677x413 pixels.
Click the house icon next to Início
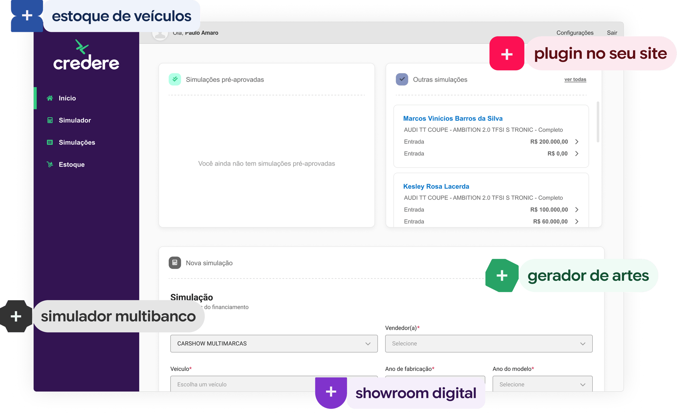click(x=50, y=98)
